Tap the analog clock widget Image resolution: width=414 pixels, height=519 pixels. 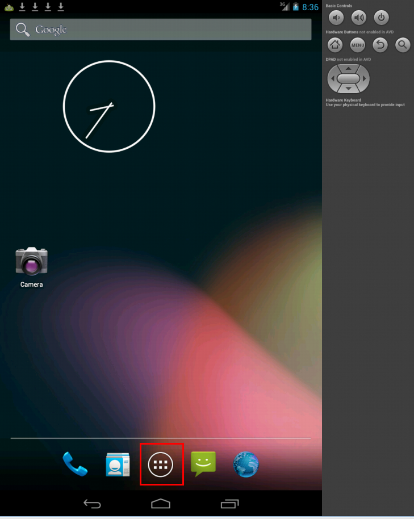point(109,107)
